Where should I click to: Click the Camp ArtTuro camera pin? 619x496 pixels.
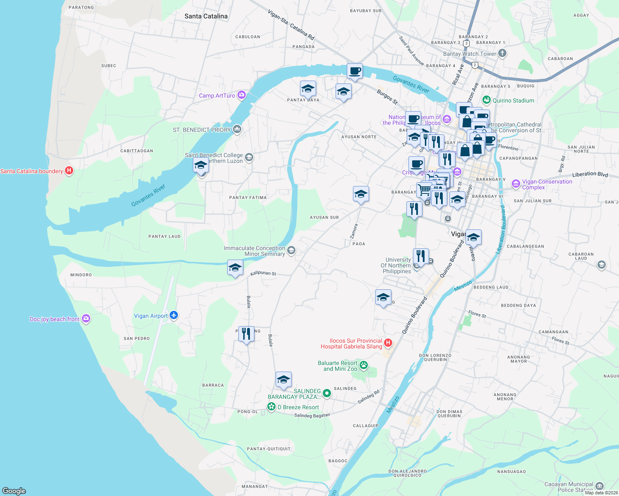pyautogui.click(x=242, y=95)
